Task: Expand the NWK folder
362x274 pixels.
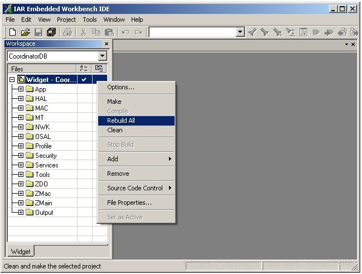Action: (x=21, y=127)
